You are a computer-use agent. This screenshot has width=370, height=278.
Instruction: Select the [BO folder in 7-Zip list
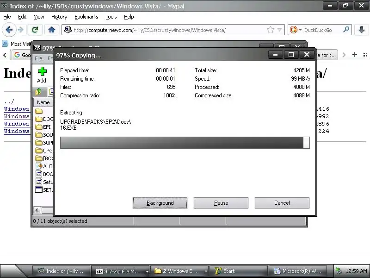[44, 158]
